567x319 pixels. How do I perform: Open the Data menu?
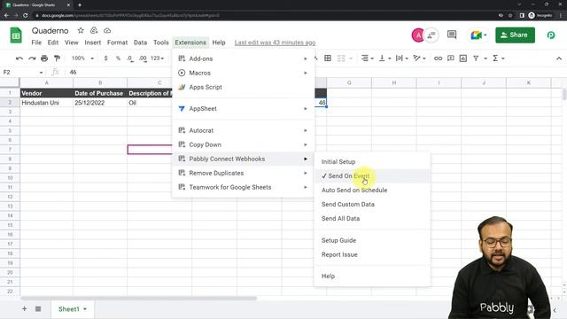(x=140, y=43)
